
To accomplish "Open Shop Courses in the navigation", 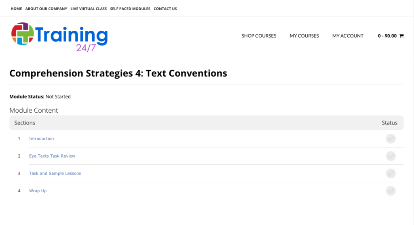I will tap(259, 36).
